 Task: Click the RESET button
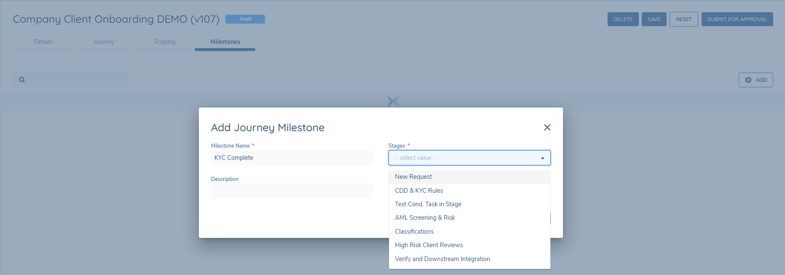[x=683, y=19]
